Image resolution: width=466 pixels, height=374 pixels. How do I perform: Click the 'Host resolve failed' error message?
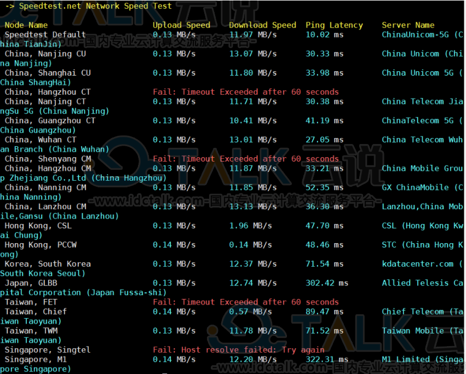click(239, 350)
